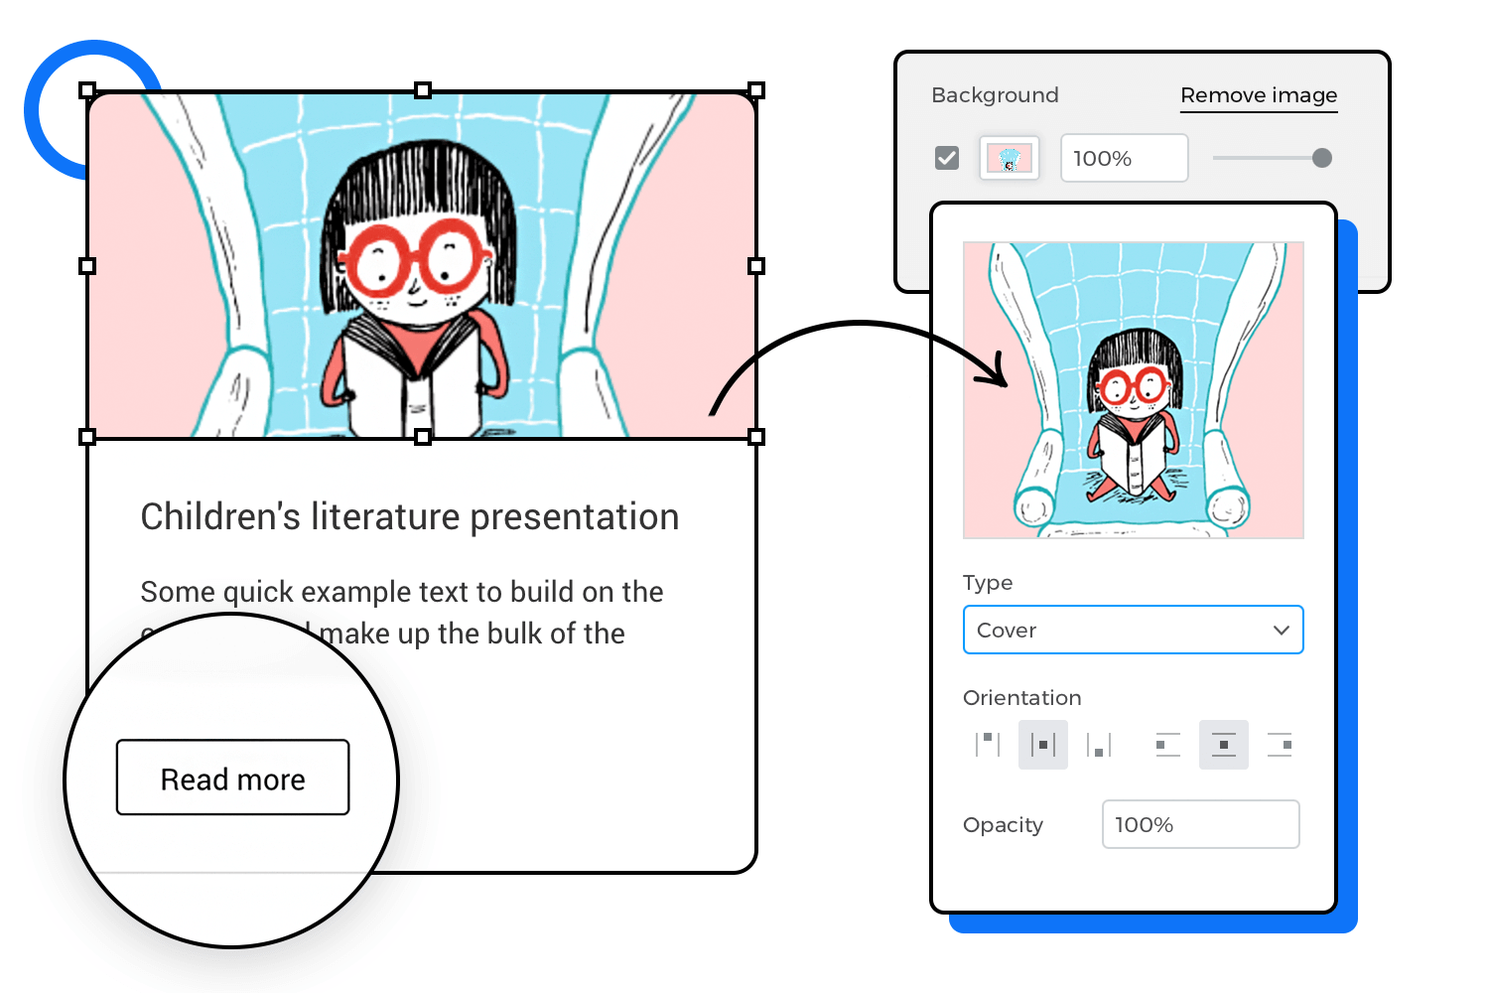The width and height of the screenshot is (1489, 993).
Task: Click the large image preview thumbnail
Action: click(1133, 390)
